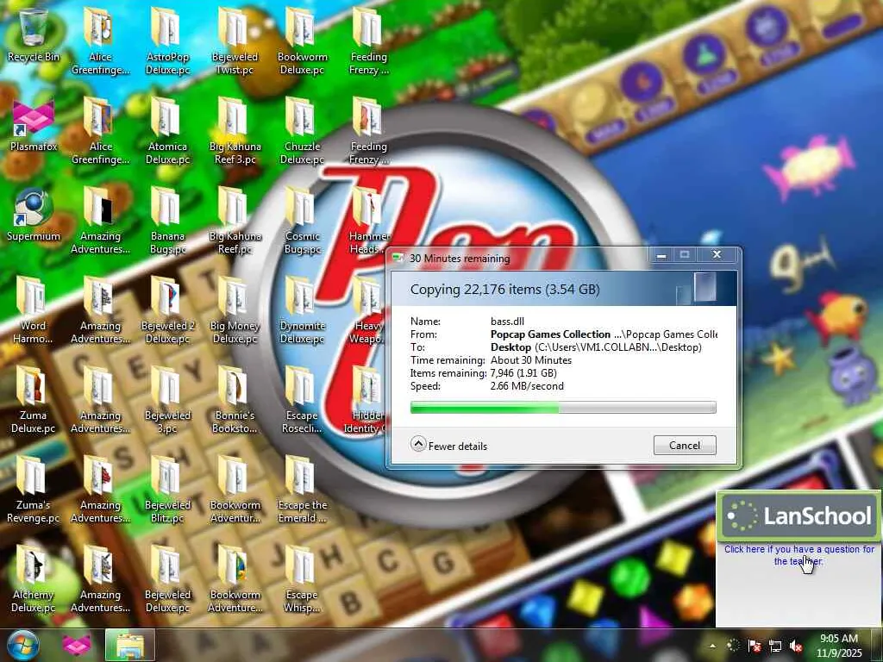
Task: Select the Plasmafox desktop shortcut
Action: click(34, 126)
